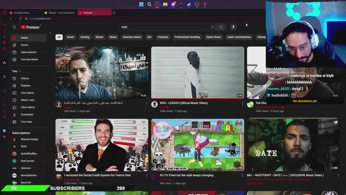Open Downloads in the sidebar
346x195 pixels.
28,115
